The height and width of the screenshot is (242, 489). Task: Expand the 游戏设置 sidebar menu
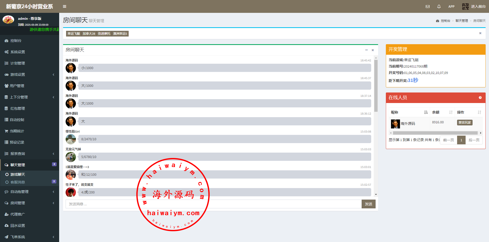17,75
